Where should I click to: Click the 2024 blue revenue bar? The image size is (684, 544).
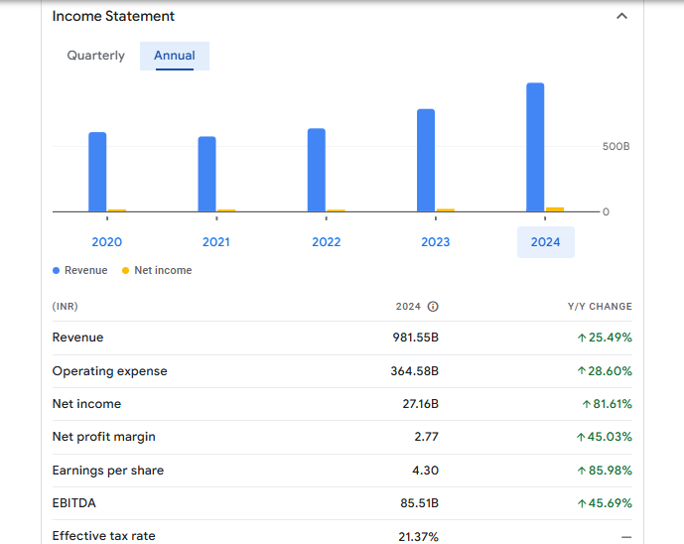pos(535,148)
